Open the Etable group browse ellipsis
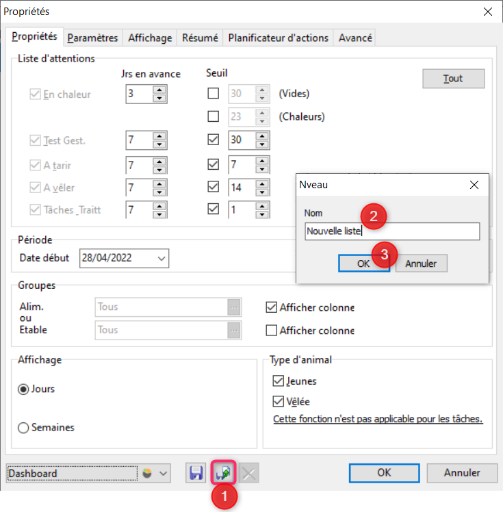This screenshot has width=503, height=512. tap(234, 331)
